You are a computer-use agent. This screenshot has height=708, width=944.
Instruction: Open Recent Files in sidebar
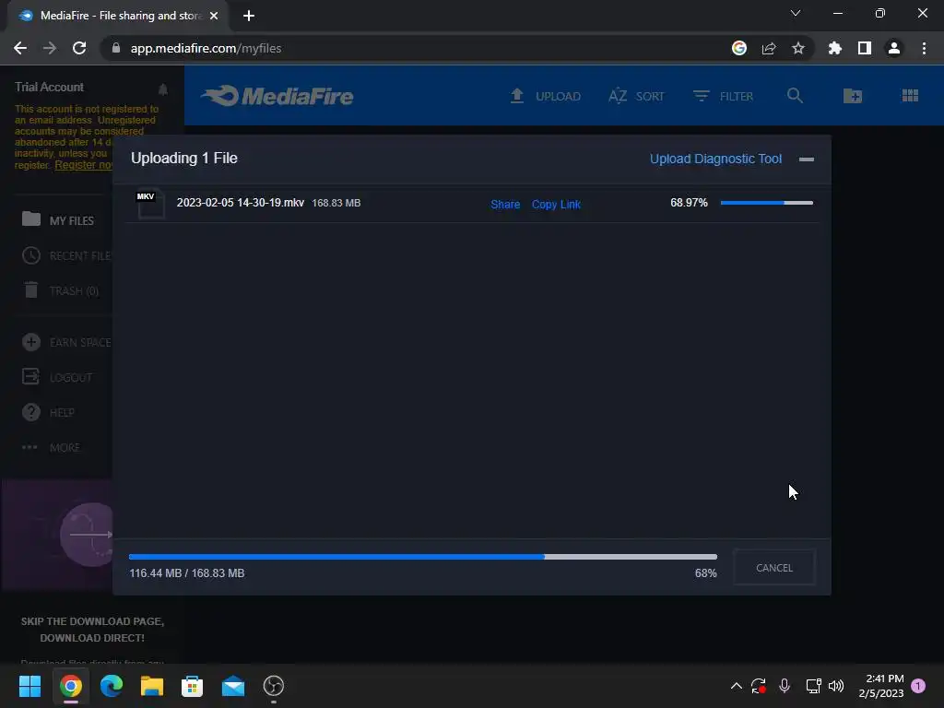click(66, 256)
